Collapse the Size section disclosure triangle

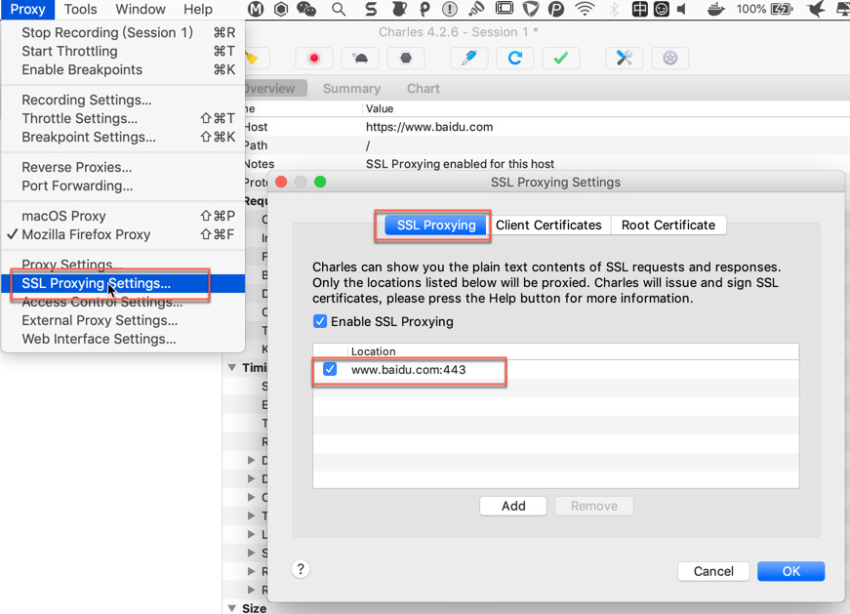click(x=231, y=608)
